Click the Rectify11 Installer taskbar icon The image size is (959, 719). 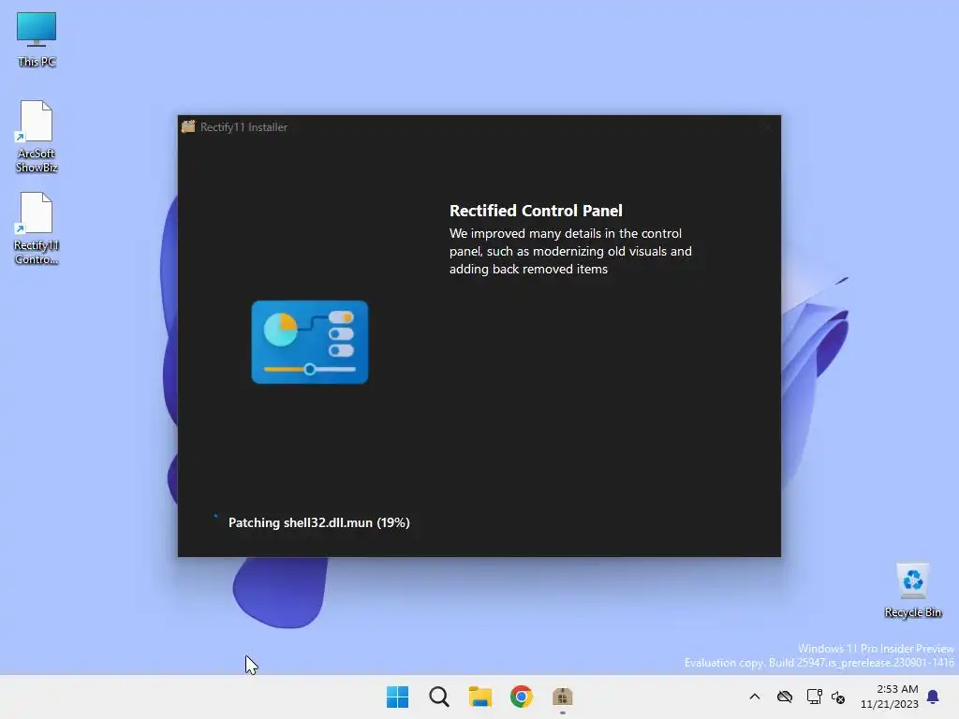(563, 697)
